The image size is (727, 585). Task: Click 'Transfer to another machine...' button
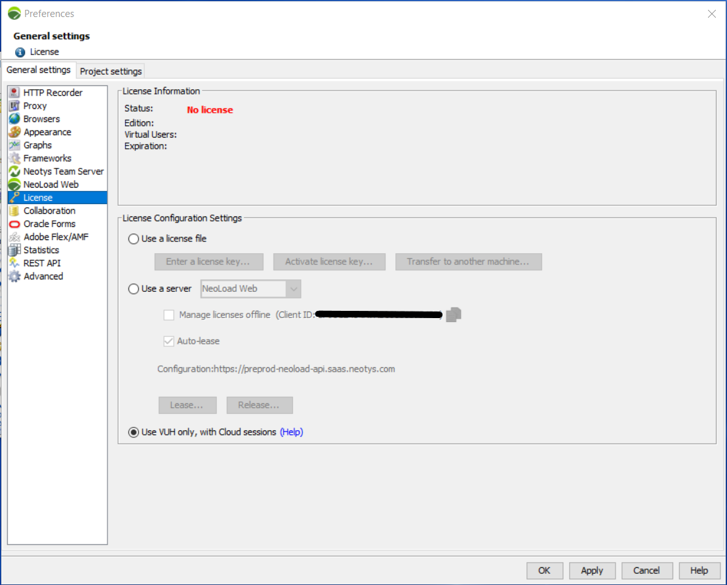click(468, 262)
